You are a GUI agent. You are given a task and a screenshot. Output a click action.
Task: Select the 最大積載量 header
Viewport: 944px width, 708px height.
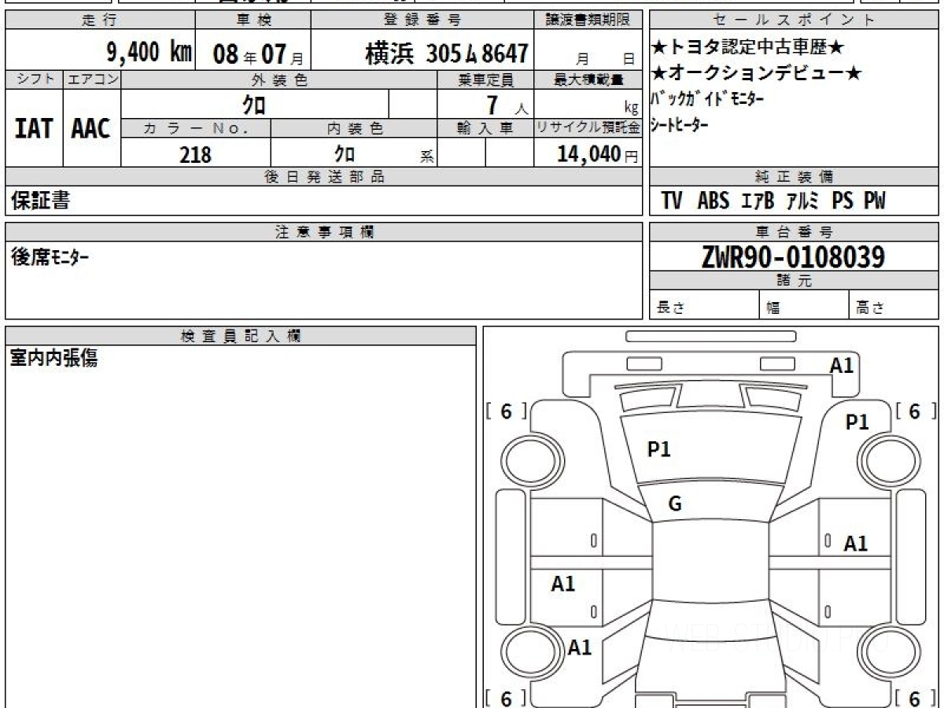click(x=588, y=79)
